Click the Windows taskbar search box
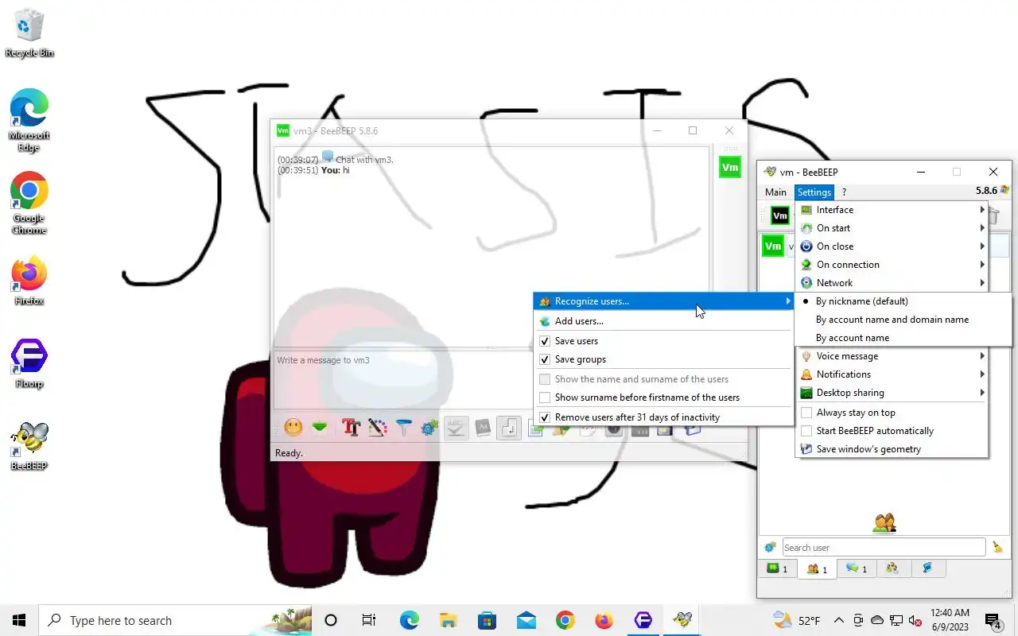 click(x=174, y=620)
